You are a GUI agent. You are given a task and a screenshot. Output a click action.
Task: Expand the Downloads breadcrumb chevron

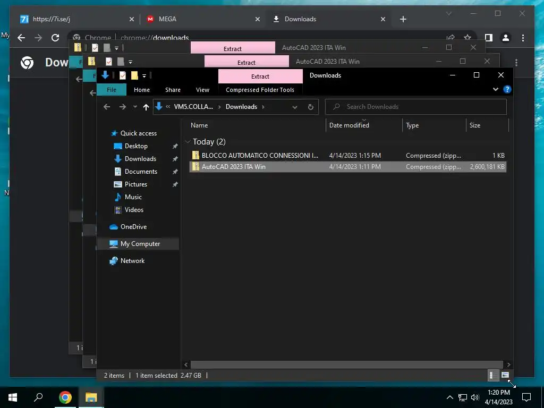(263, 107)
